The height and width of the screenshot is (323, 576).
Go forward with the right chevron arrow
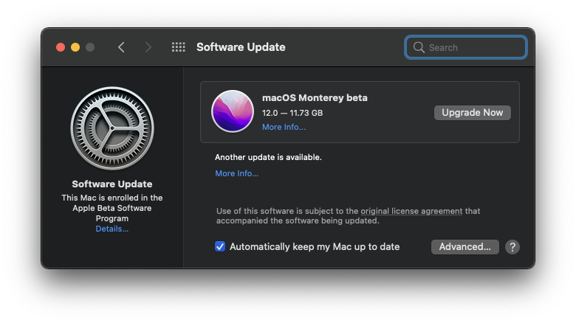(148, 47)
